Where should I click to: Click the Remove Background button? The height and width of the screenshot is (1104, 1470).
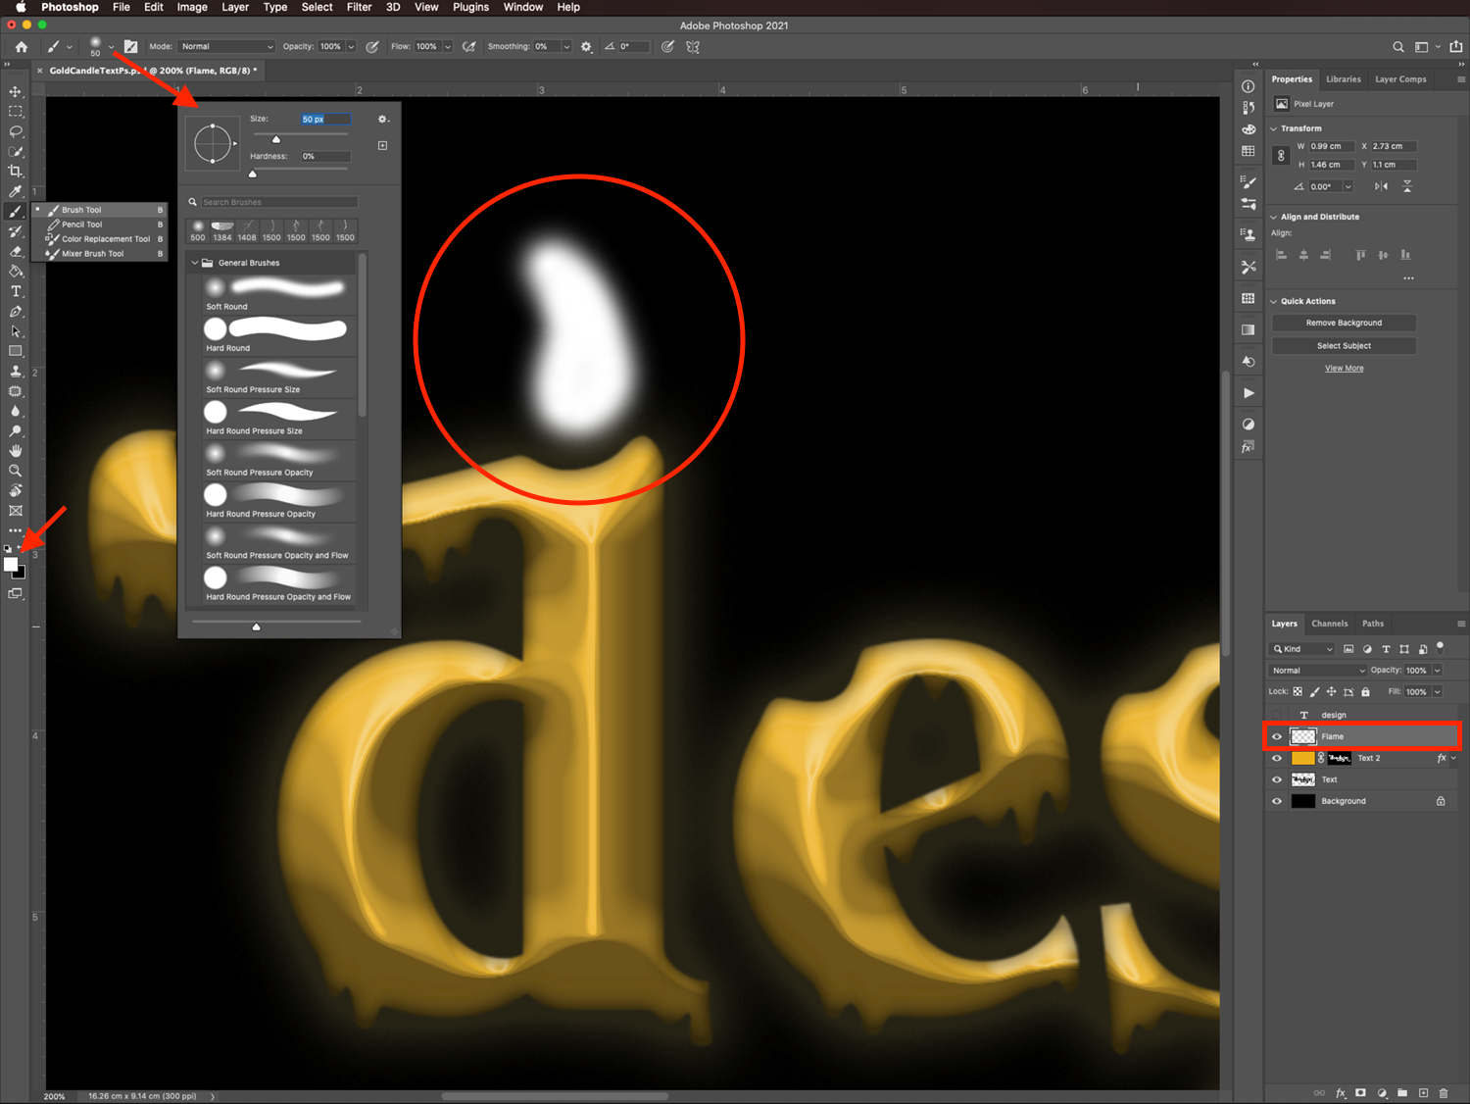tap(1344, 323)
